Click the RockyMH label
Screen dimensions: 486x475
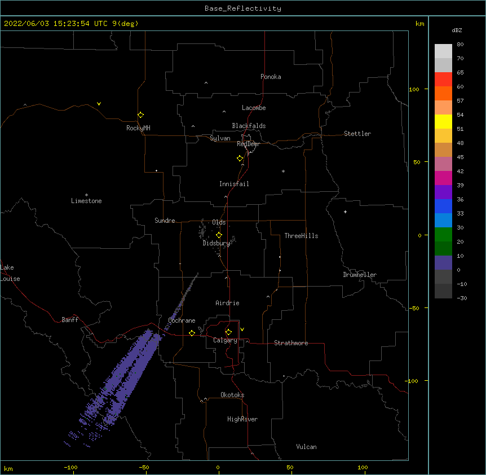pos(138,128)
